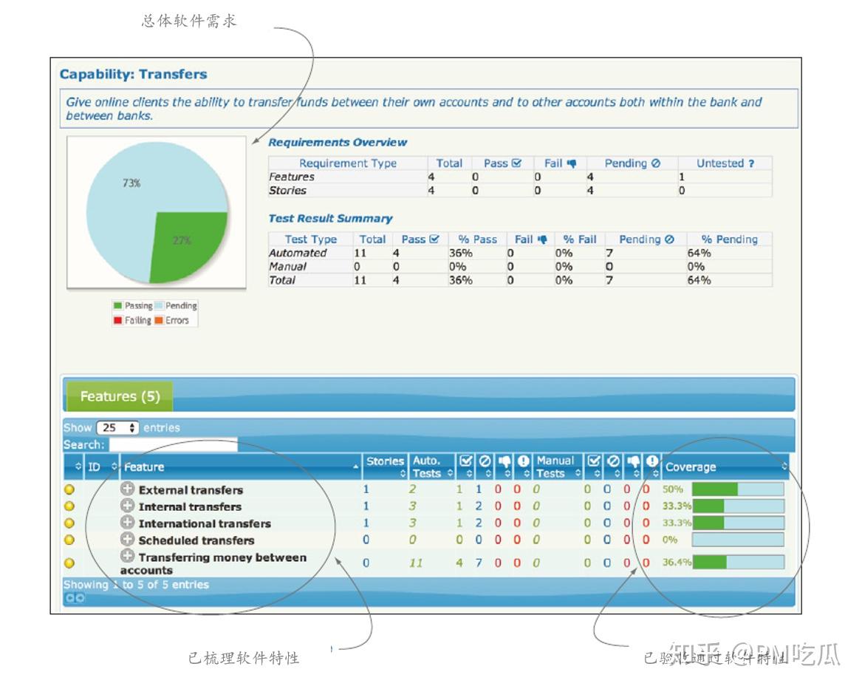Expand the Internal transfers plus icon

coord(127,505)
